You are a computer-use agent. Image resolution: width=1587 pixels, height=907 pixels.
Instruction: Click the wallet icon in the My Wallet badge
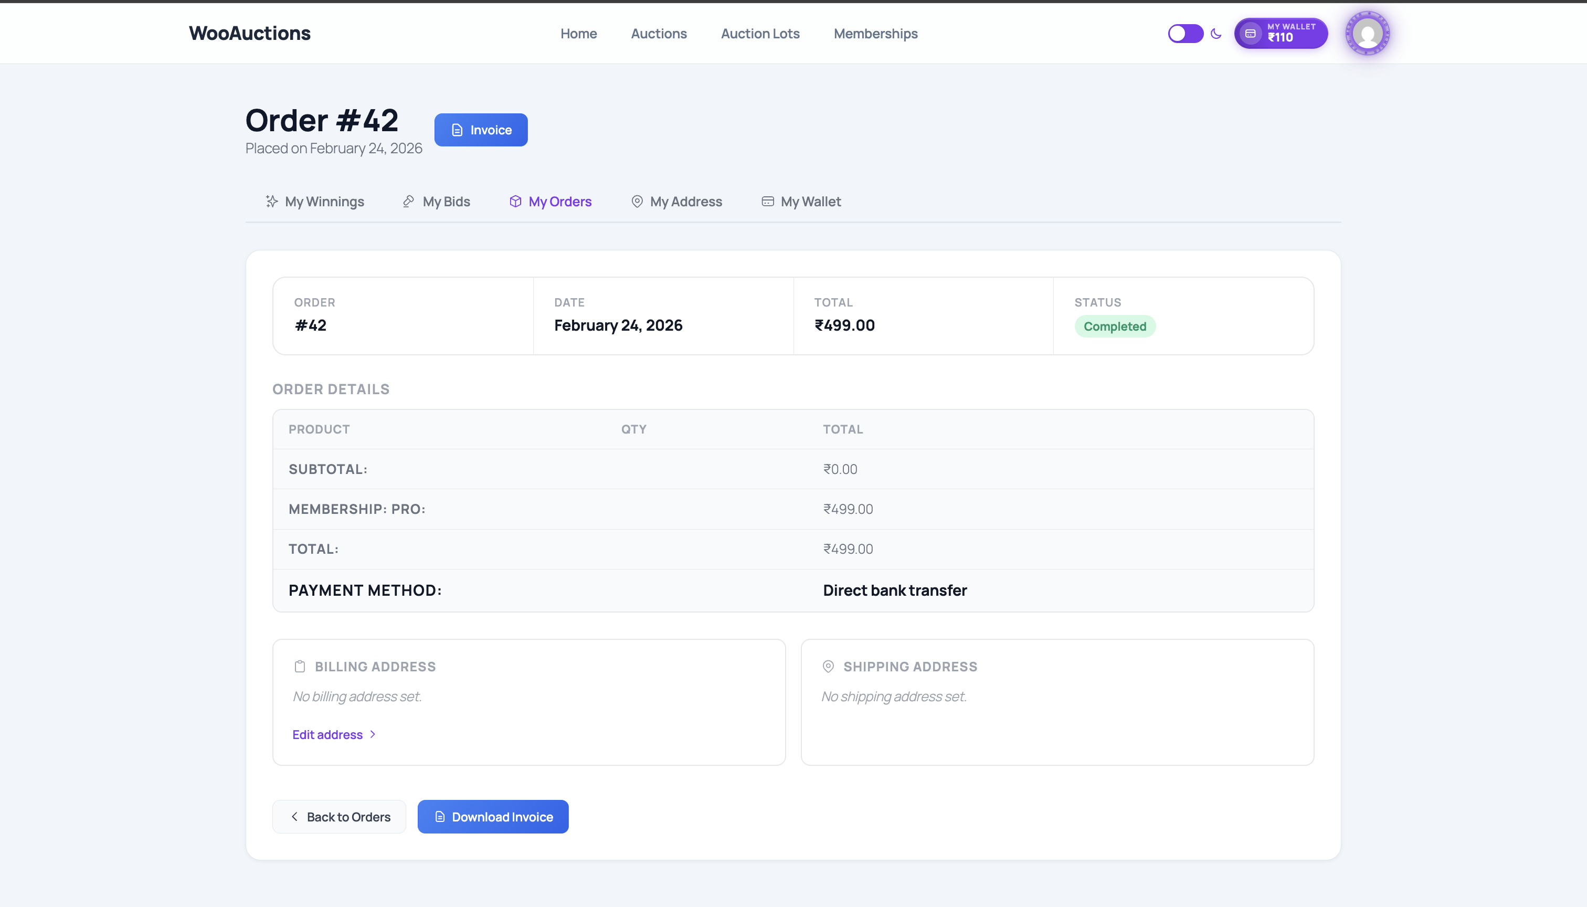click(x=1250, y=34)
